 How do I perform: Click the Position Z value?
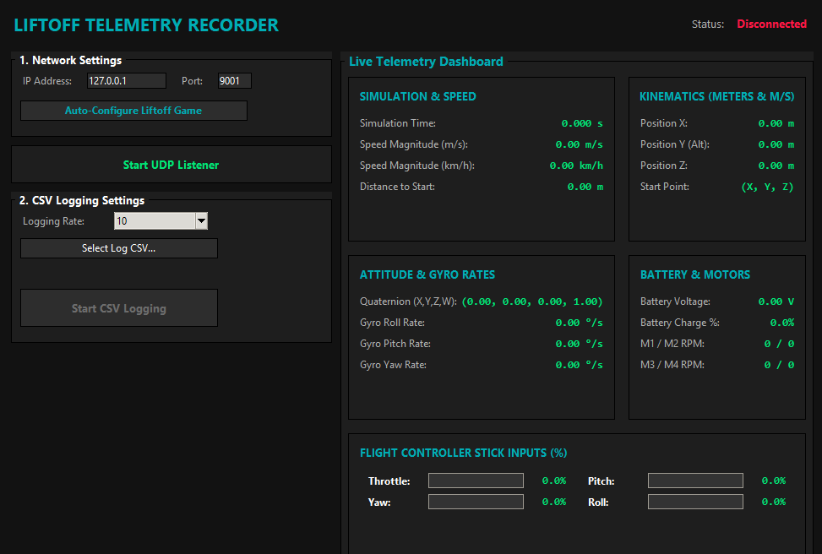776,166
